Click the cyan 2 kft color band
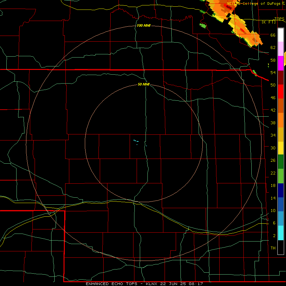Screen dimensions: 286x286 (x=281, y=233)
